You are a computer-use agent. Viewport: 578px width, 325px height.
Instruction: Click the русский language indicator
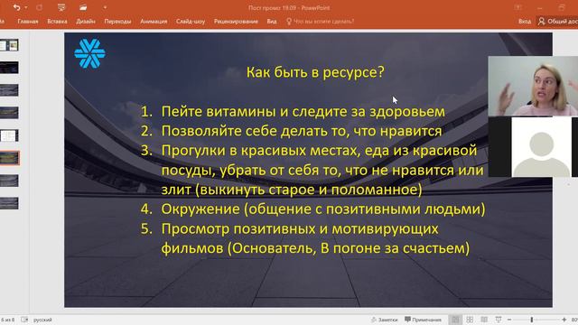click(x=42, y=320)
